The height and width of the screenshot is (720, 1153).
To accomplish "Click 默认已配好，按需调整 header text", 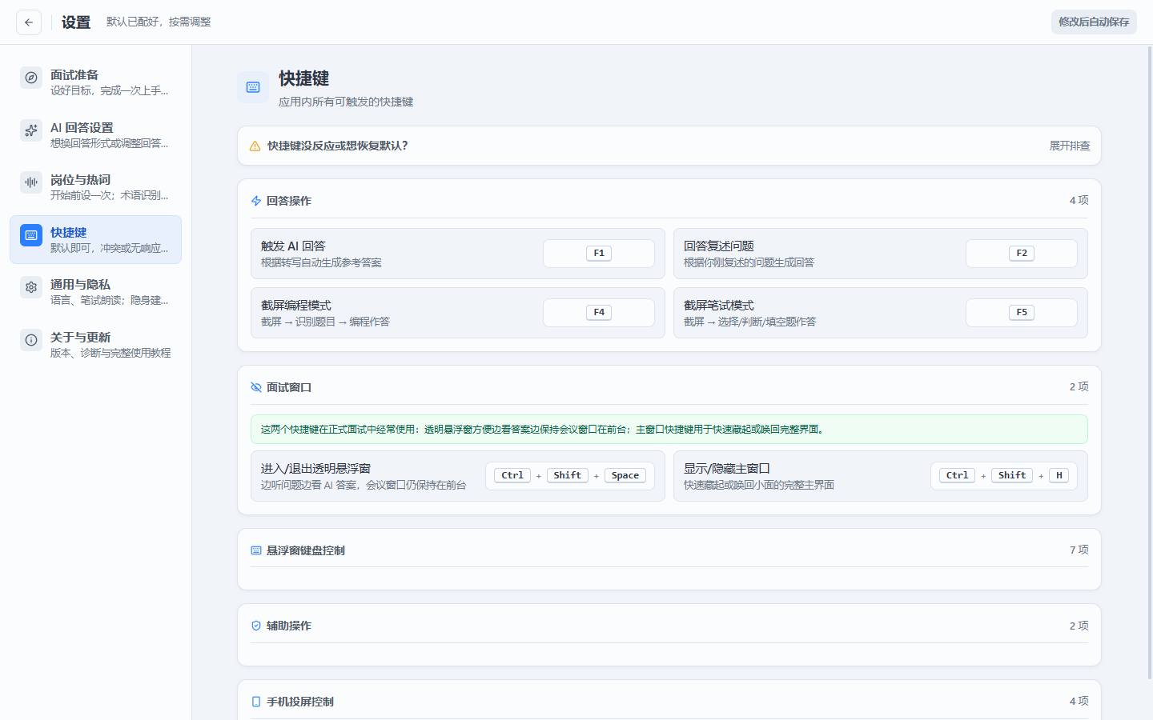I will pyautogui.click(x=159, y=22).
